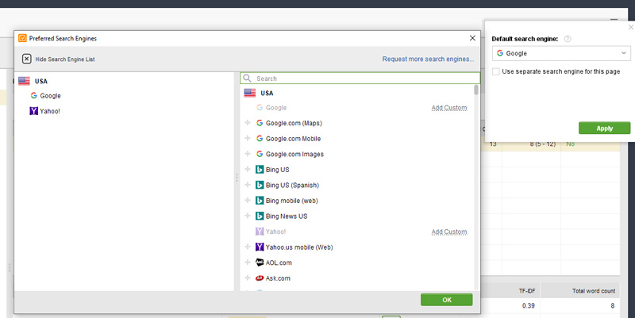635x318 pixels.
Task: Click the Apply button in default engine panel
Action: point(604,128)
